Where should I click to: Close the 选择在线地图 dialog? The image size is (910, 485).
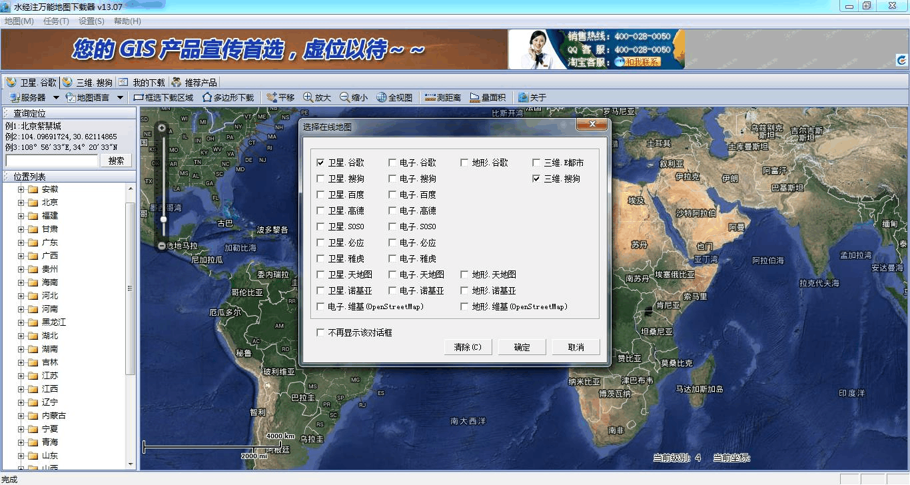[592, 125]
